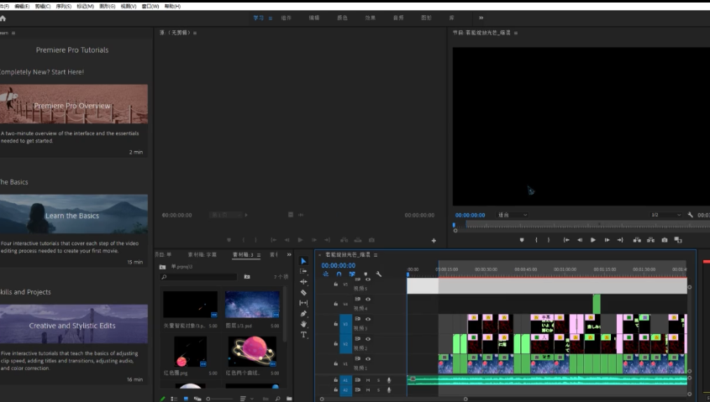Viewport: 710px width, 402px height.
Task: Solo audio track A1
Action: pos(379,380)
